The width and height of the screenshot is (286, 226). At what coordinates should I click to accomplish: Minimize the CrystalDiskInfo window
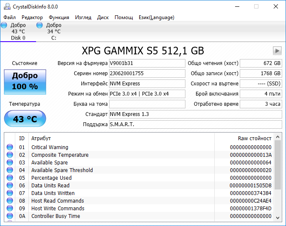(237, 6)
